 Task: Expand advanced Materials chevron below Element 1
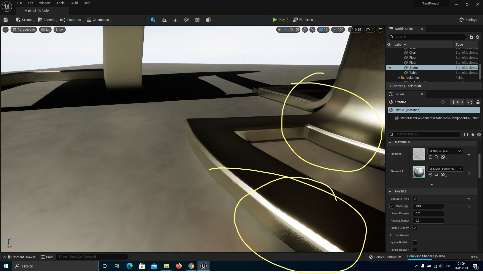coord(432,185)
